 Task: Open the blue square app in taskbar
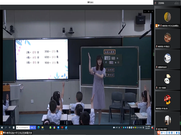coord(58,127)
